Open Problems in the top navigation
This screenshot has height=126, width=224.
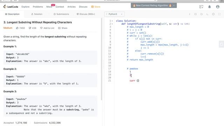pos(38,7)
